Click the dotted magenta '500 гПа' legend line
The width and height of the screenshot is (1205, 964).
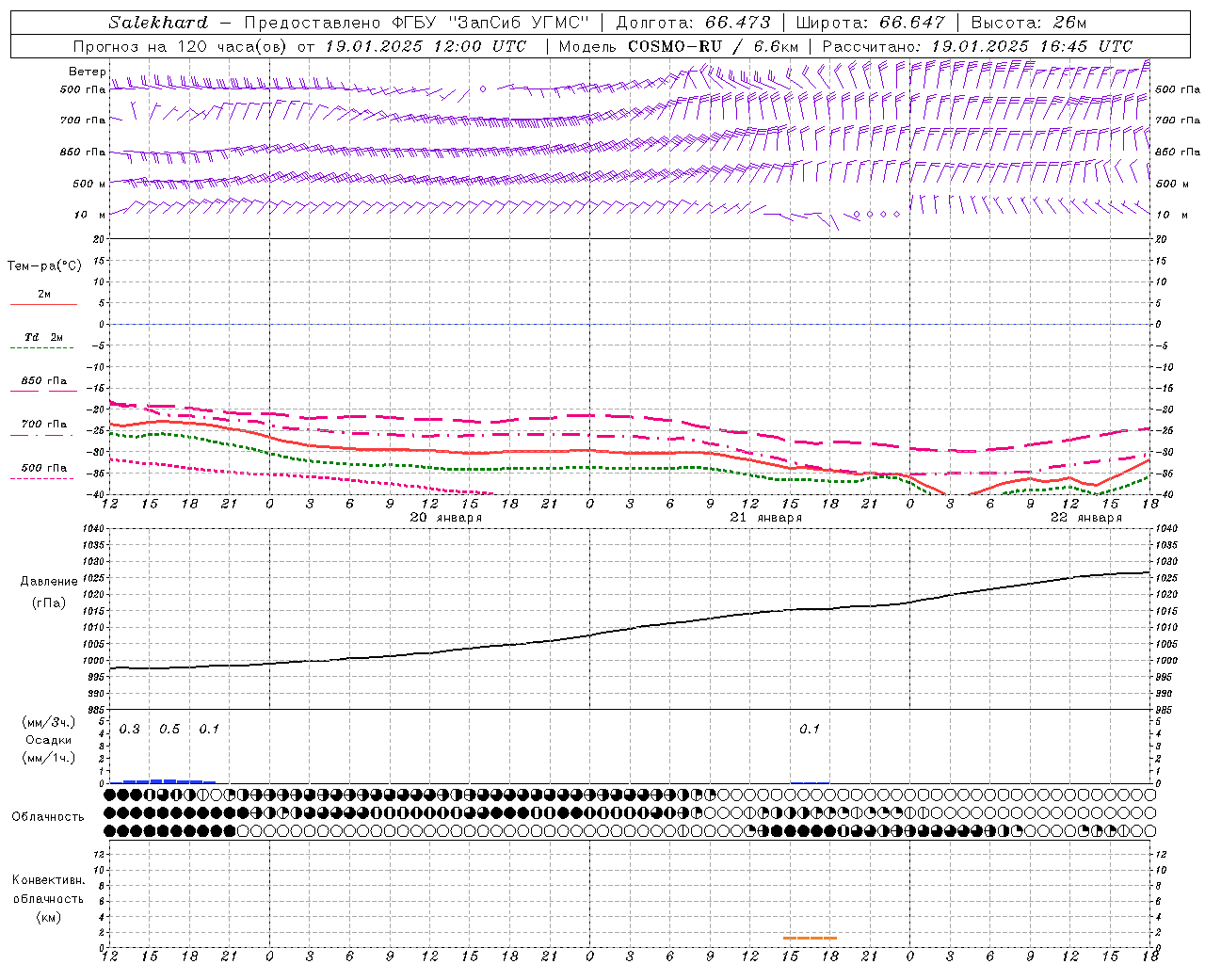pos(42,479)
